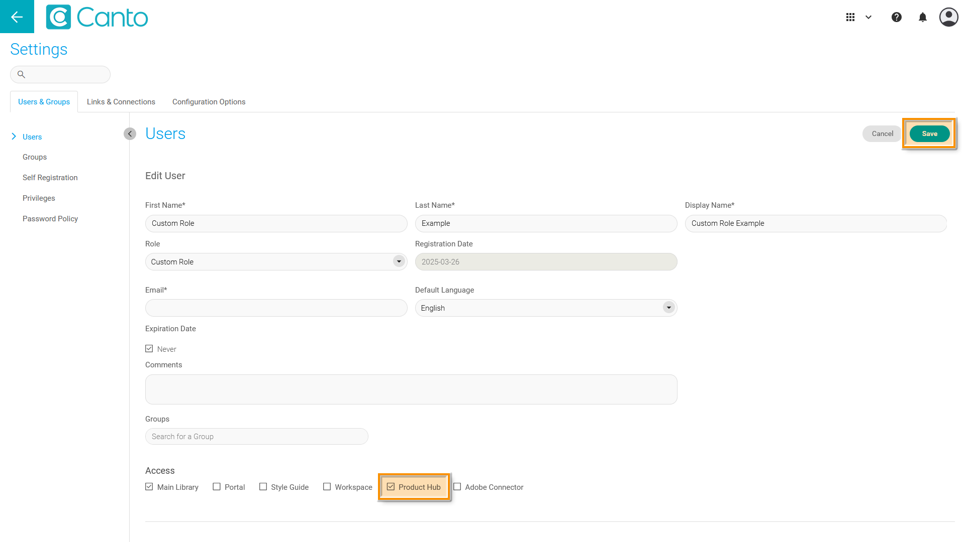Go back using the arrow button

(x=17, y=17)
